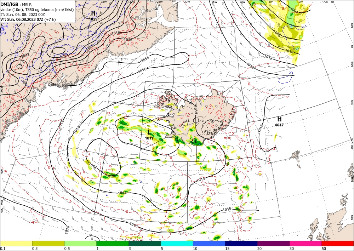Image resolution: width=354 pixels, height=251 pixels.
Task: Click the olive 0.3 precipitation legend swatch
Action: [48, 243]
